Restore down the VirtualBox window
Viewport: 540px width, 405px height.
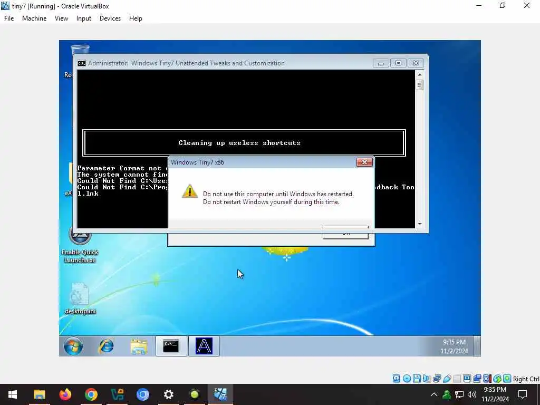pyautogui.click(x=503, y=5)
